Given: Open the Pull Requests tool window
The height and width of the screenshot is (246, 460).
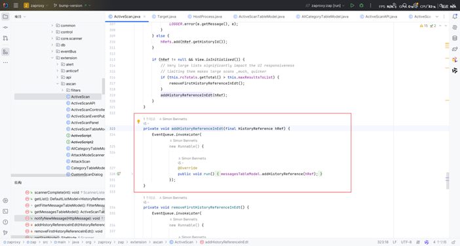Looking at the screenshot, I should tap(5, 38).
